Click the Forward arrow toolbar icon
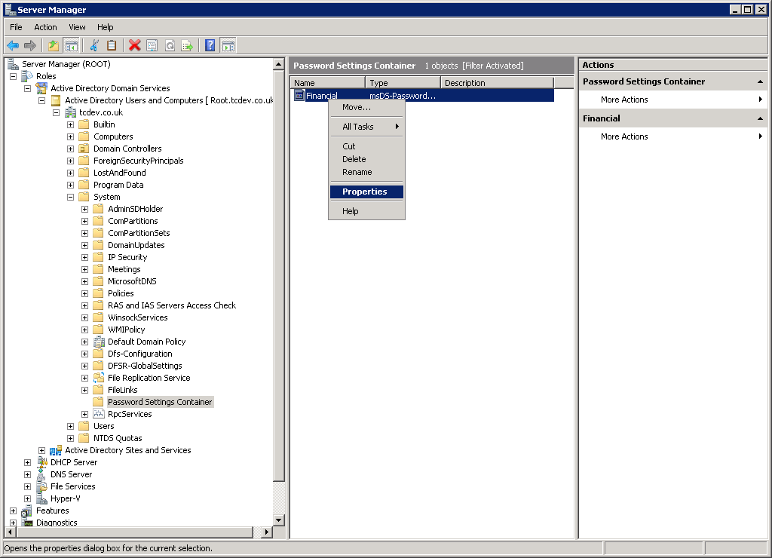 30,46
